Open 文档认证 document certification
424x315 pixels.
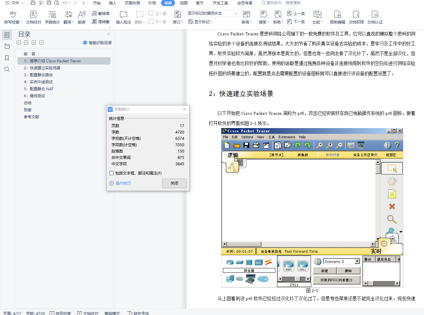click(x=375, y=17)
